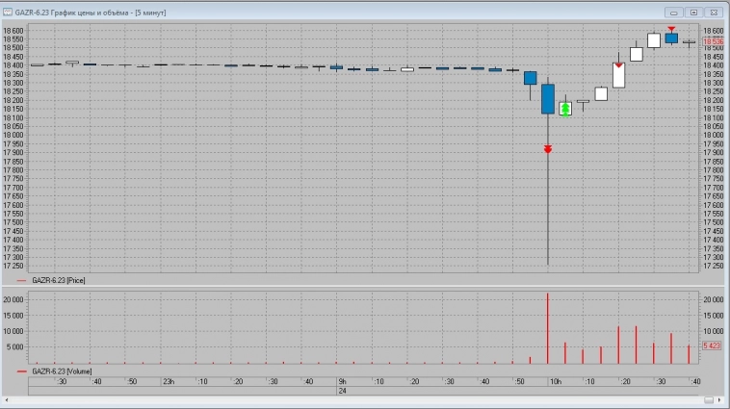Image resolution: width=730 pixels, height=409 pixels.
Task: Click the 10h time axis label
Action: 555,381
